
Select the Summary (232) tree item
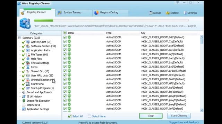click(x=31, y=38)
